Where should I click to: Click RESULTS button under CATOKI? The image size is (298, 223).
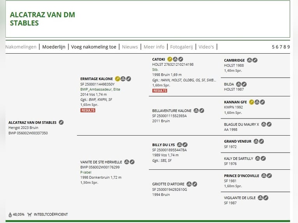[160, 91]
